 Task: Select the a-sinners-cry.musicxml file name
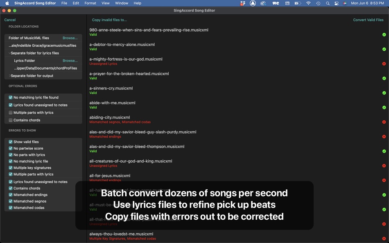point(111,88)
